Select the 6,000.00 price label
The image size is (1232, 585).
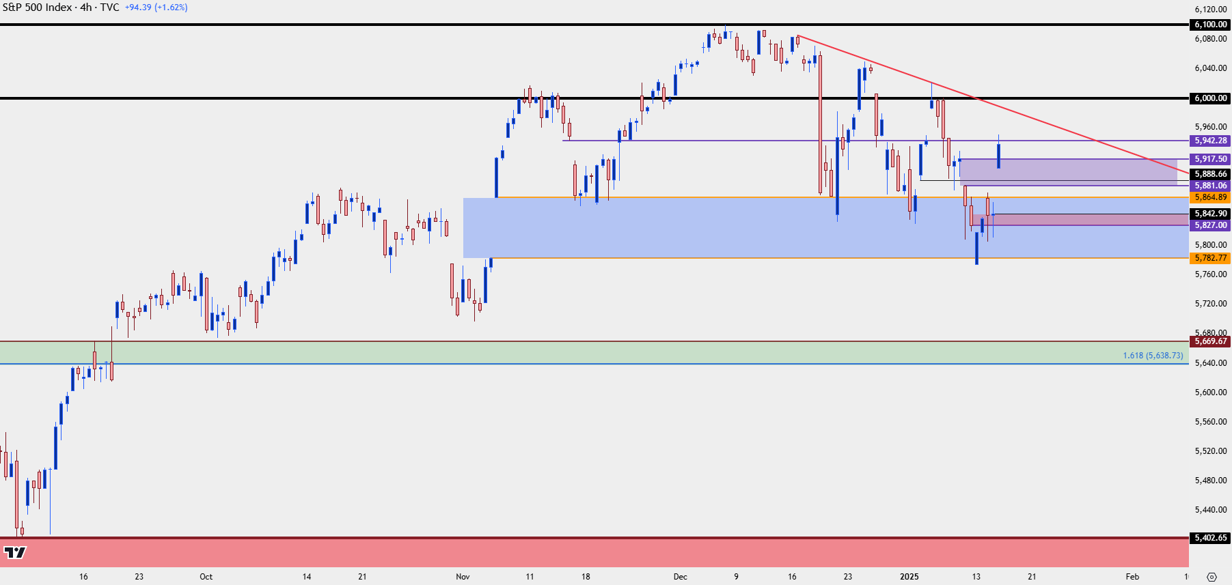click(1210, 98)
